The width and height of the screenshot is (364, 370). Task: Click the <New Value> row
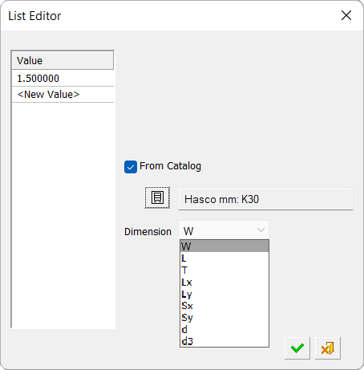point(63,95)
